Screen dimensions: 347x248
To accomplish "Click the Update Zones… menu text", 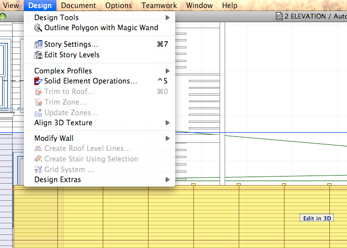I will (71, 113).
